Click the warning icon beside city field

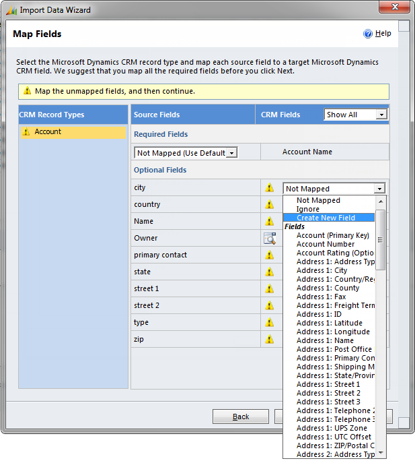(x=270, y=188)
